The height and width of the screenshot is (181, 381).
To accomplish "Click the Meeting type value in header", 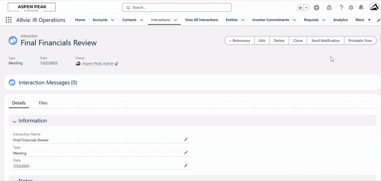I will (x=16, y=63).
